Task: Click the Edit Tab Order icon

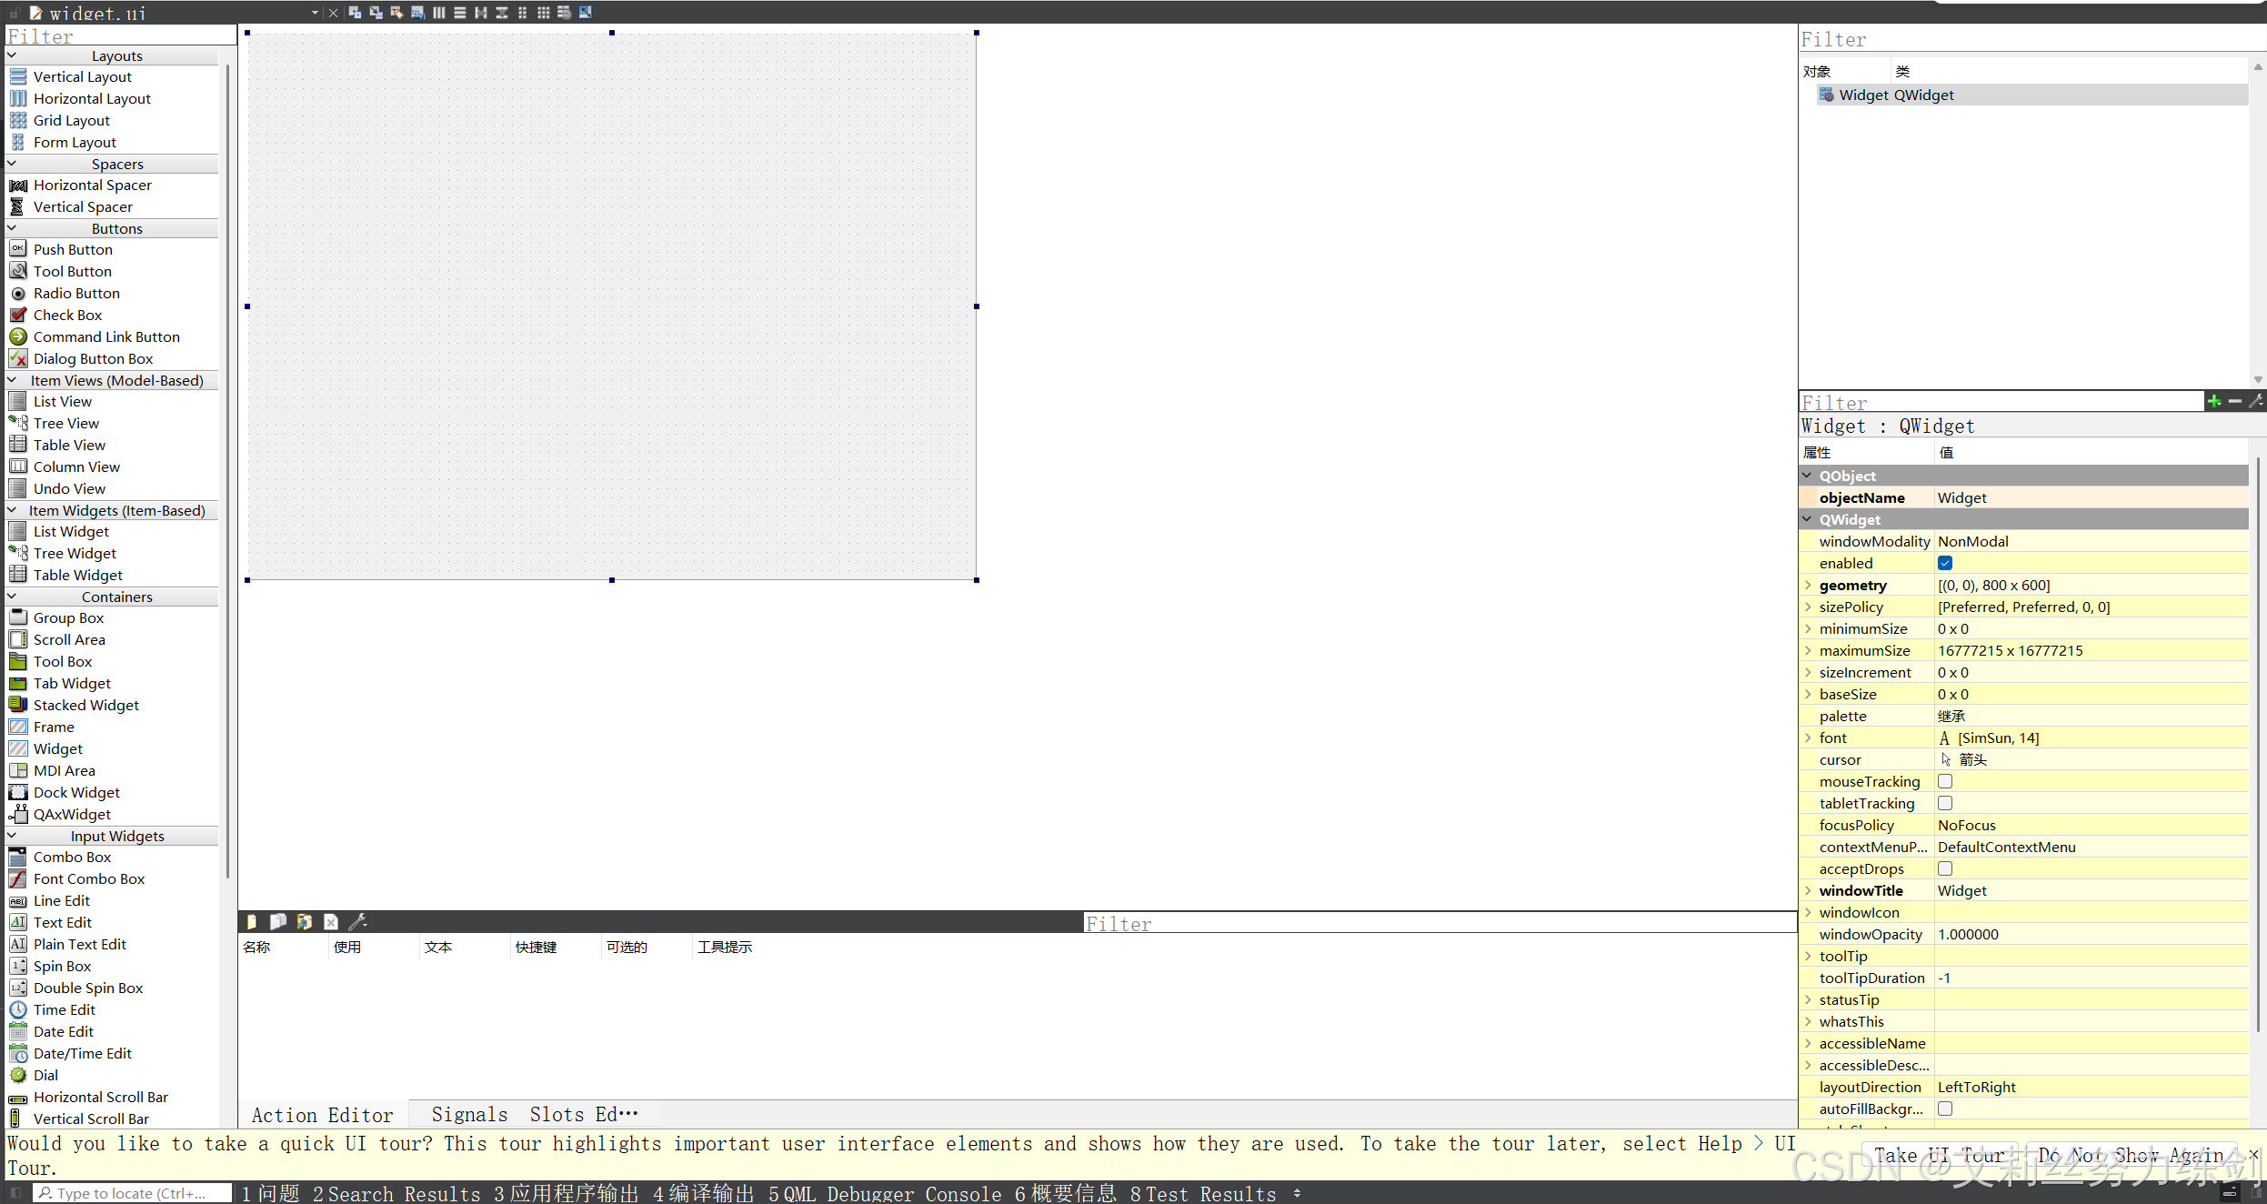Action: [x=417, y=13]
